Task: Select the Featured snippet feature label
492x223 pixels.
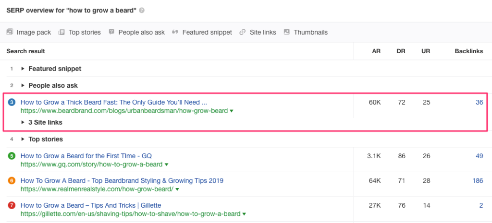Action: [x=207, y=32]
